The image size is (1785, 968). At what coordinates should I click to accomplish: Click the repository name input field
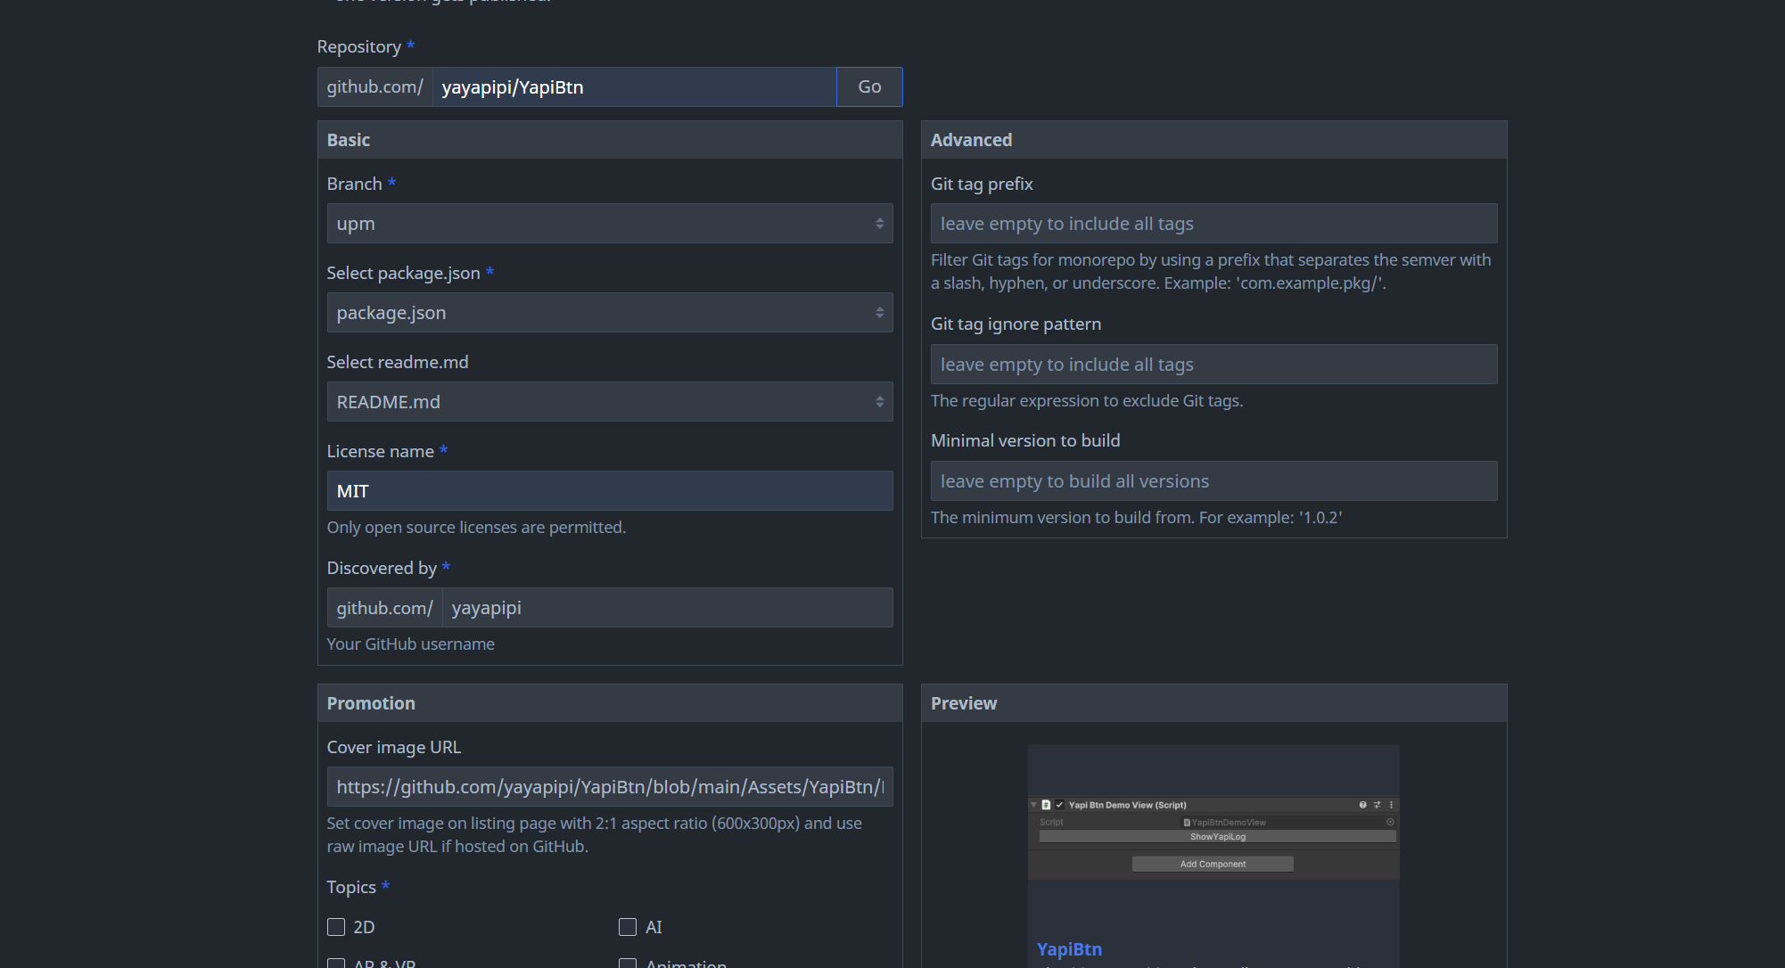[x=634, y=87]
